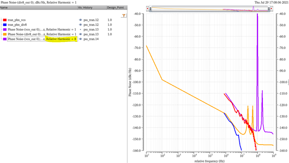
Task: Click blue color swatch of tran_phn_div8
Action: coord(5,25)
